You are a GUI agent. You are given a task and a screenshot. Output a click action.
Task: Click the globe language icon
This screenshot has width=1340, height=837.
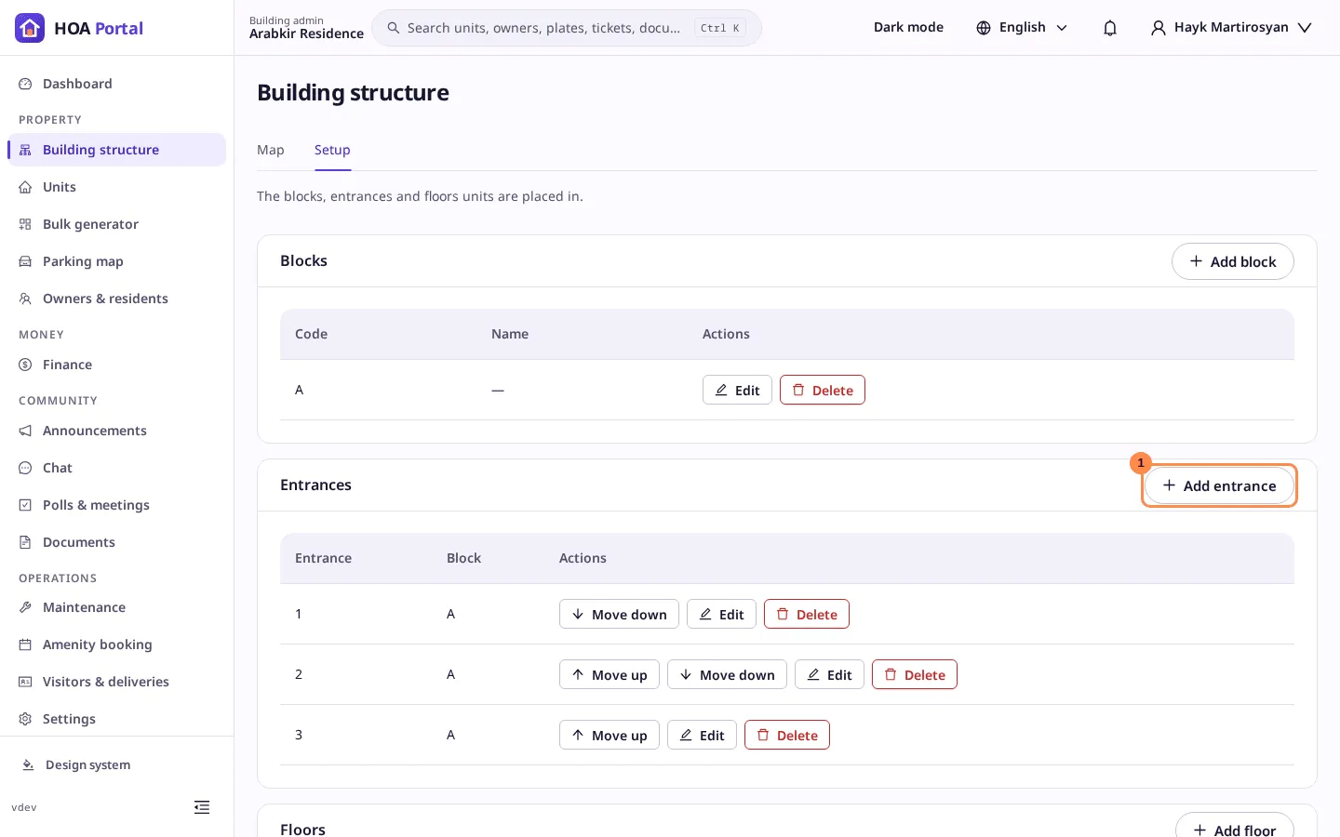[x=984, y=28]
